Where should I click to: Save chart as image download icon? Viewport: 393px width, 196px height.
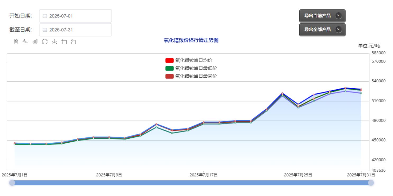coord(54,42)
